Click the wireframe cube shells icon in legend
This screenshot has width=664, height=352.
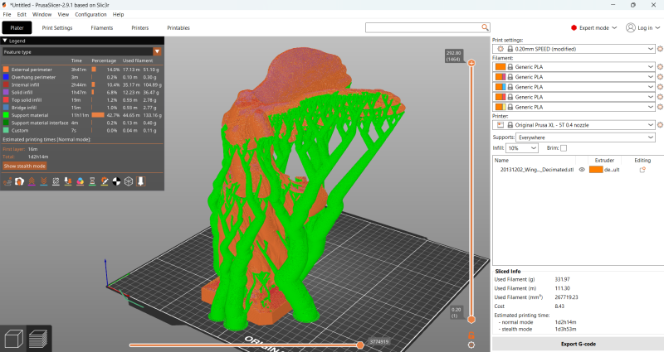129,181
